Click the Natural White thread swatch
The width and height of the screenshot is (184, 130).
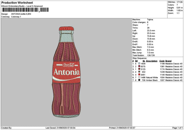[x=139, y=77]
